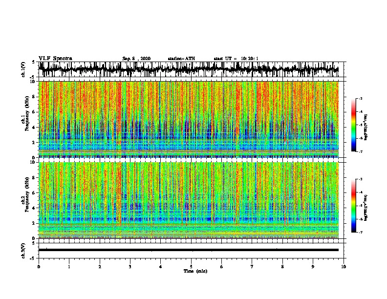
Task: Click the "0" tick on the time axis
Action: click(39, 267)
